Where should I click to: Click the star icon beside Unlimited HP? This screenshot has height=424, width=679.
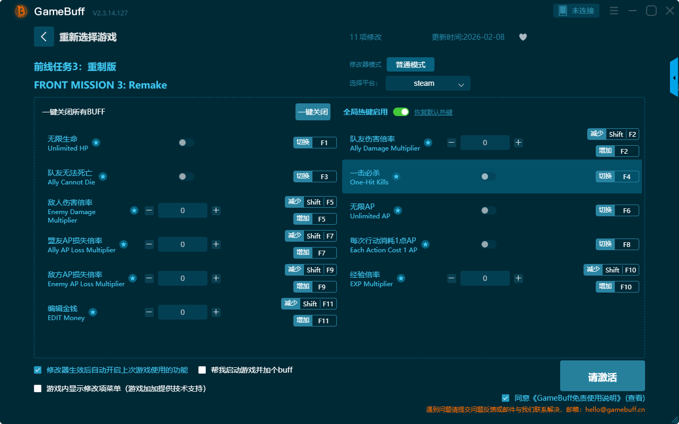[96, 143]
